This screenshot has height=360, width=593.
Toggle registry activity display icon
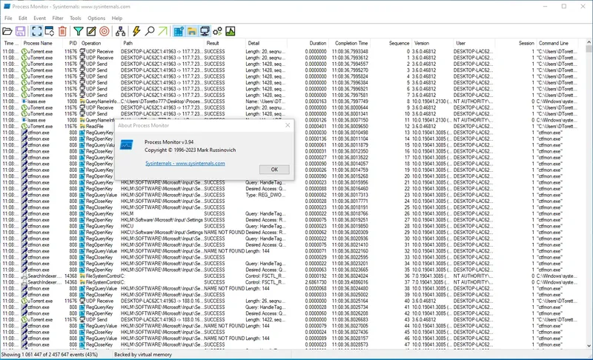coord(179,31)
